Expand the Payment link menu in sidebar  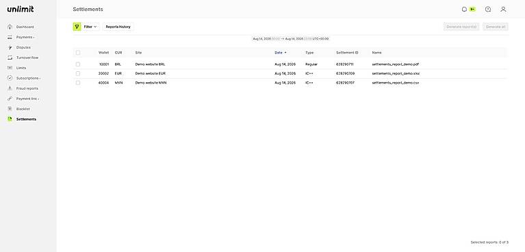click(28, 99)
